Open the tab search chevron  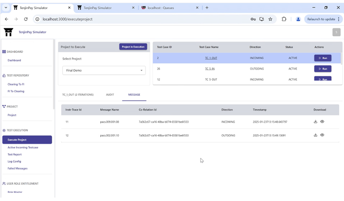[x=6, y=8]
